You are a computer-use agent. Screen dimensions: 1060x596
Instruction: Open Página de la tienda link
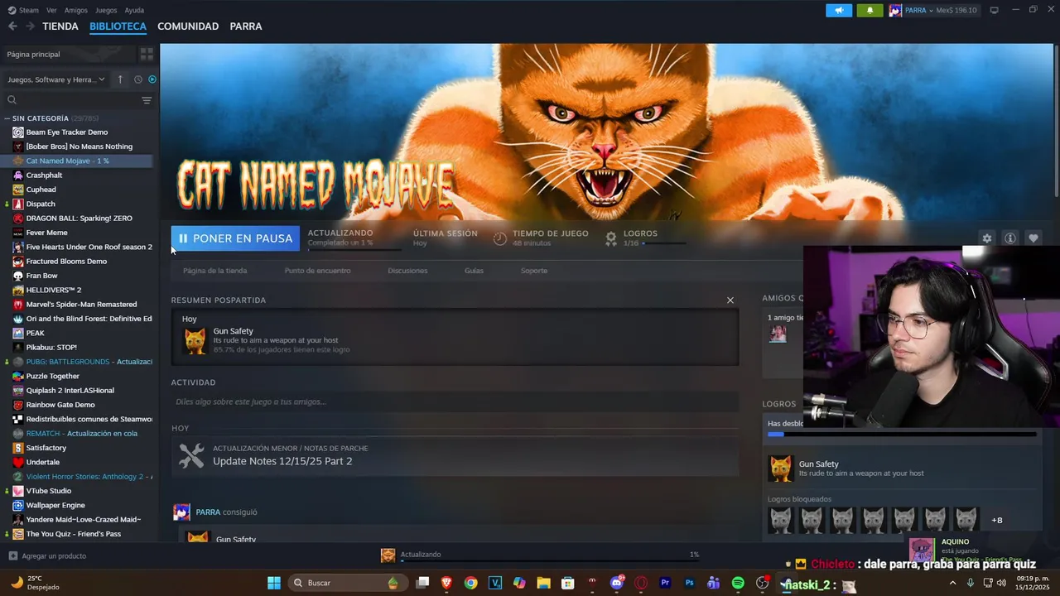pos(214,271)
